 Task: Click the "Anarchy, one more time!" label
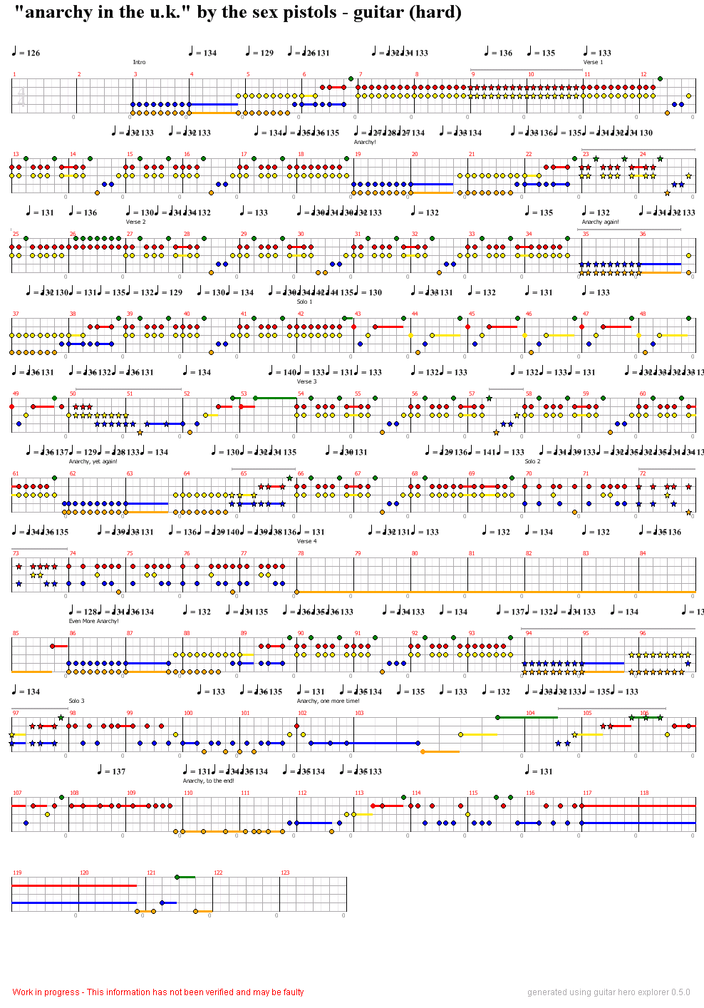coord(328,701)
